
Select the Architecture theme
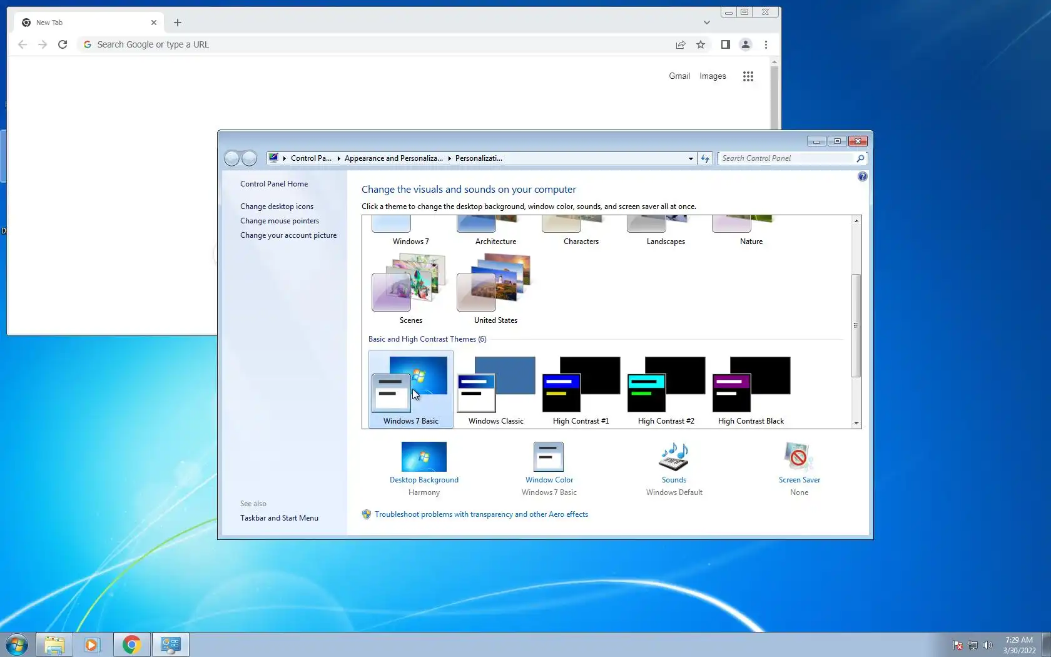click(x=495, y=231)
